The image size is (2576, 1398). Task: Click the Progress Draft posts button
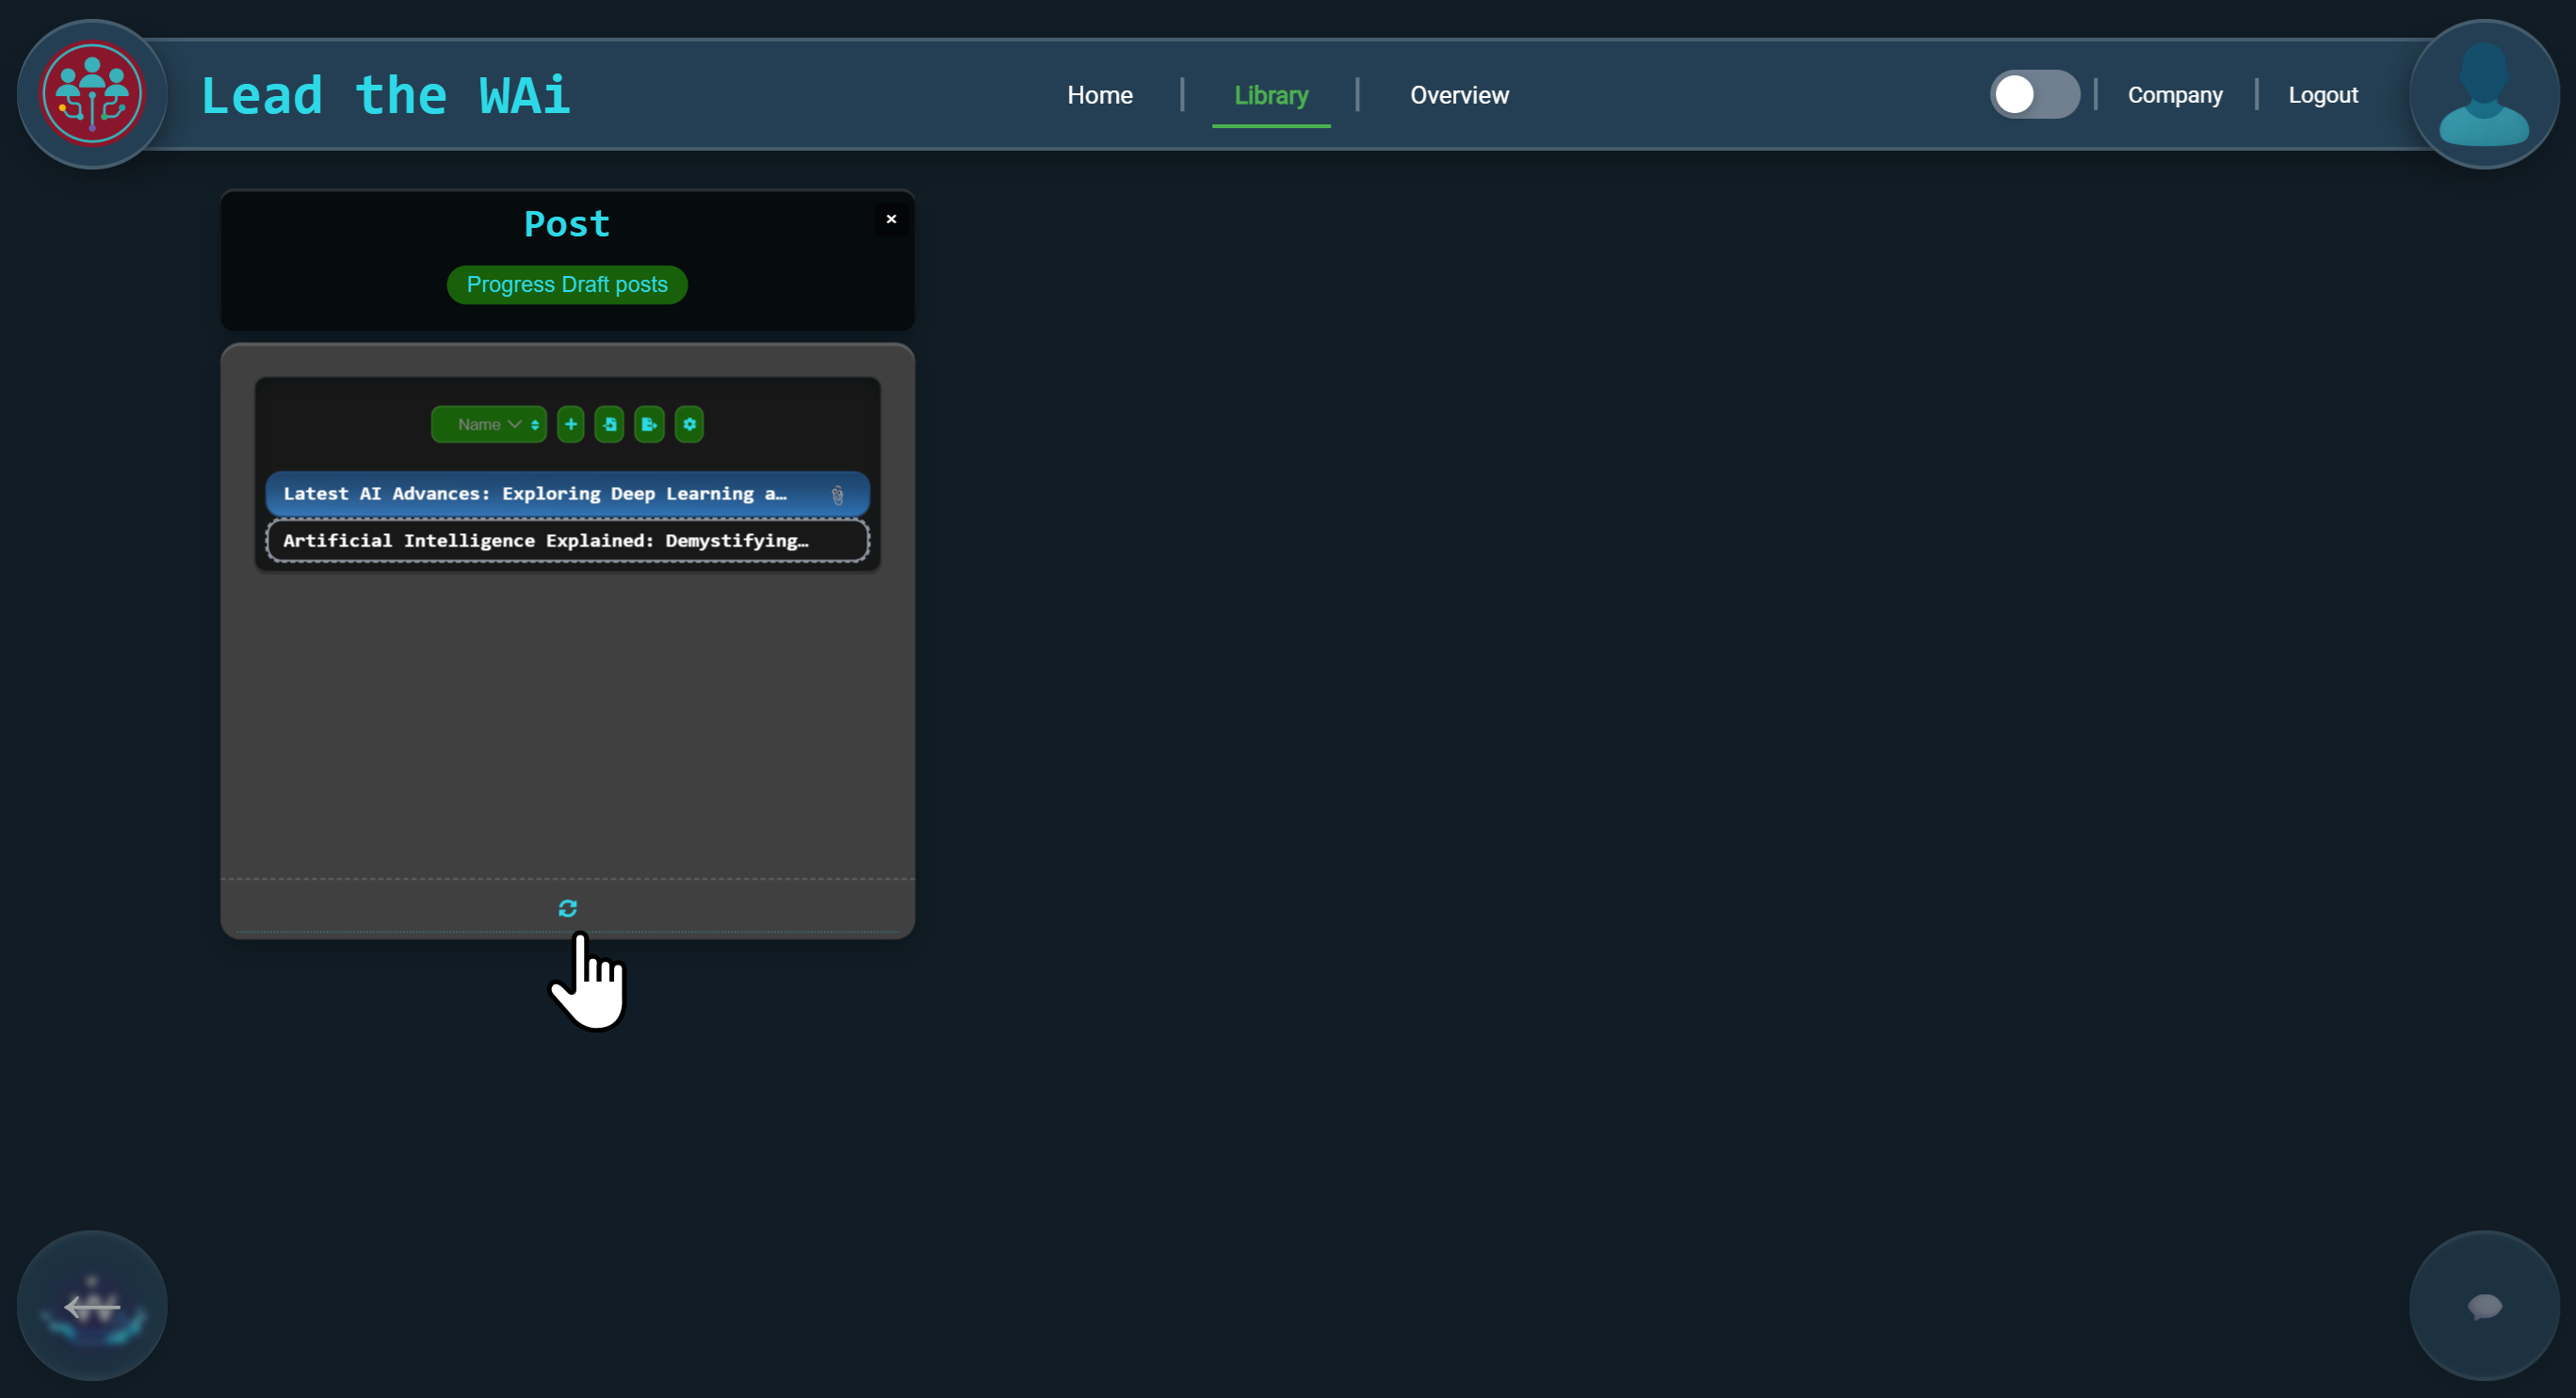[x=567, y=285]
